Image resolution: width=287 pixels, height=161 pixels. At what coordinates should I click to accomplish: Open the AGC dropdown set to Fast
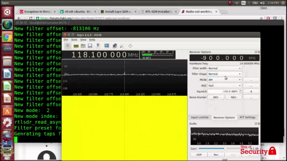point(225,85)
